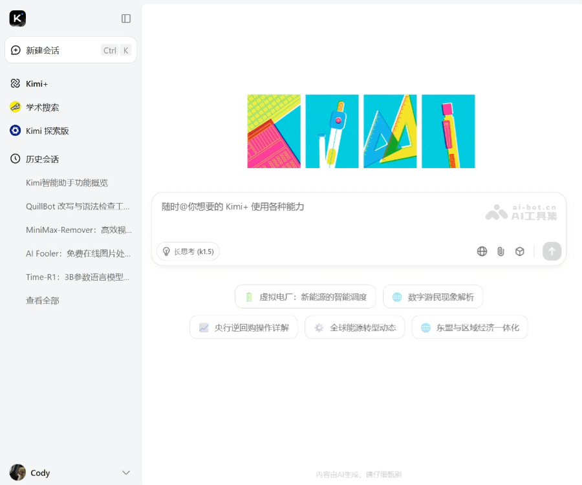Image resolution: width=582 pixels, height=485 pixels.
Task: Open the web browsing globe icon
Action: click(482, 251)
